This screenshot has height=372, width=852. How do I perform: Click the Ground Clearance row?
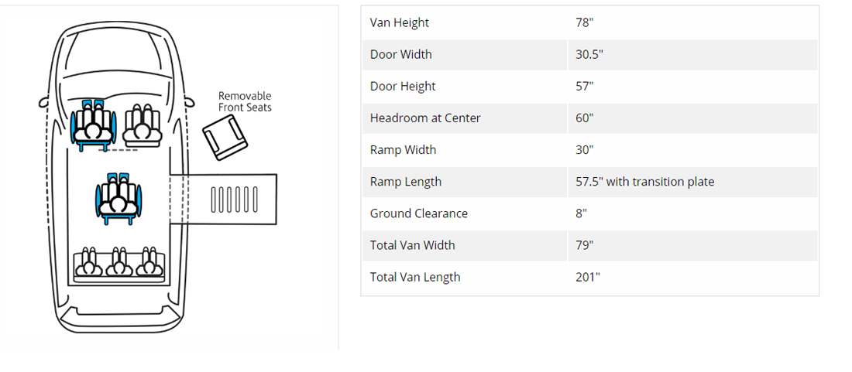pyautogui.click(x=589, y=213)
